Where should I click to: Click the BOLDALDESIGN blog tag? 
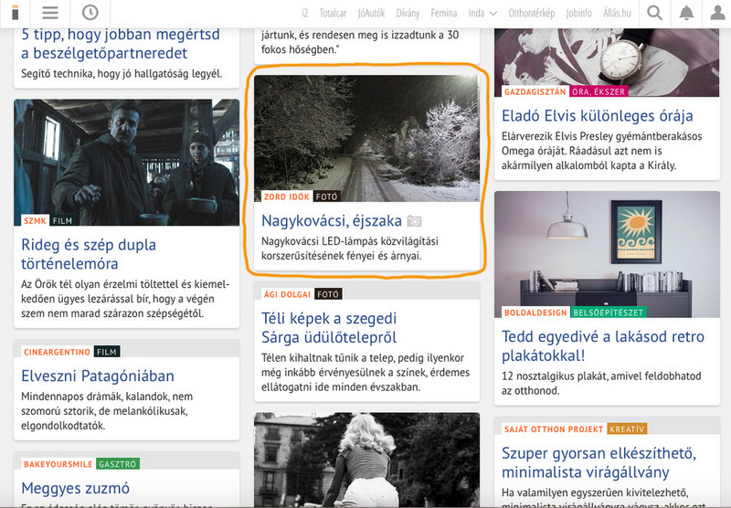click(x=535, y=312)
